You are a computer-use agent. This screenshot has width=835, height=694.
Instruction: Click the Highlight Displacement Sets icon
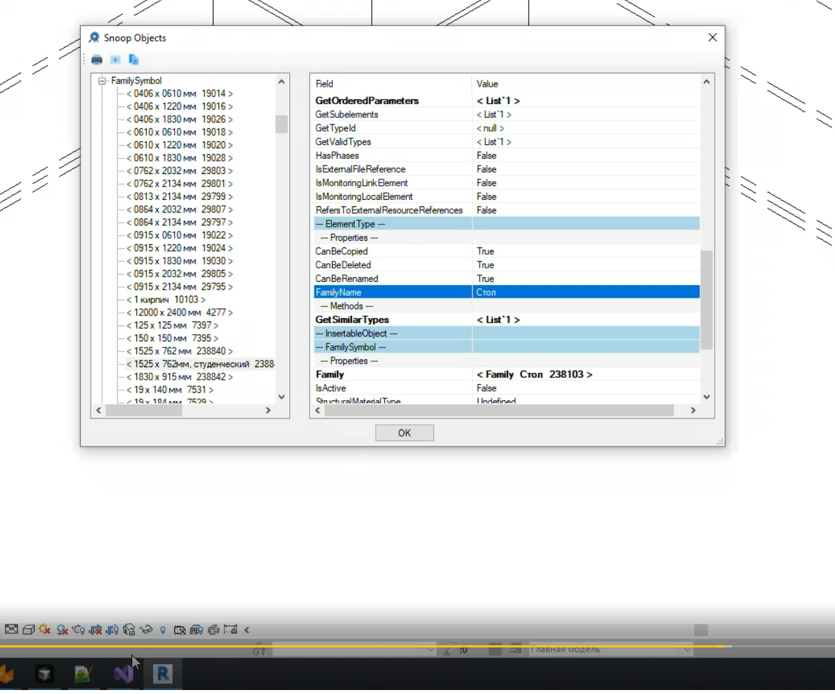point(214,630)
